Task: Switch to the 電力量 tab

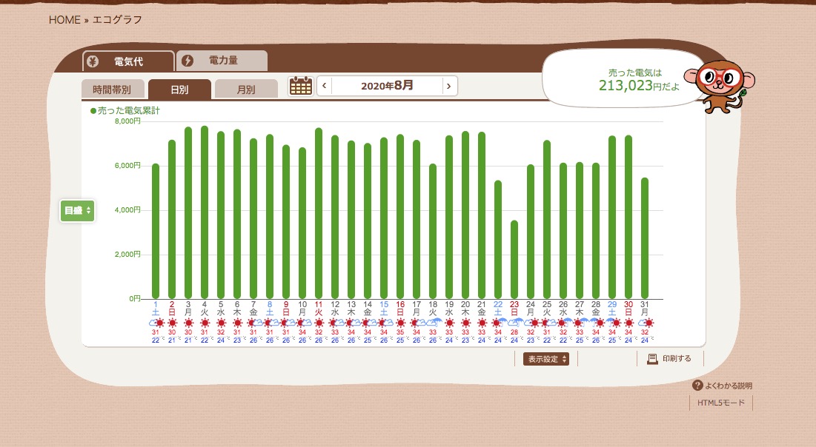Action: pos(222,61)
